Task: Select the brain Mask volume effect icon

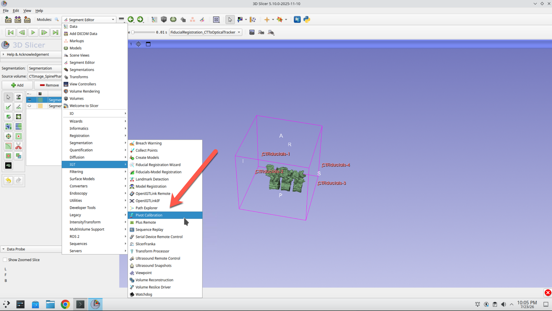Action: 8,166
